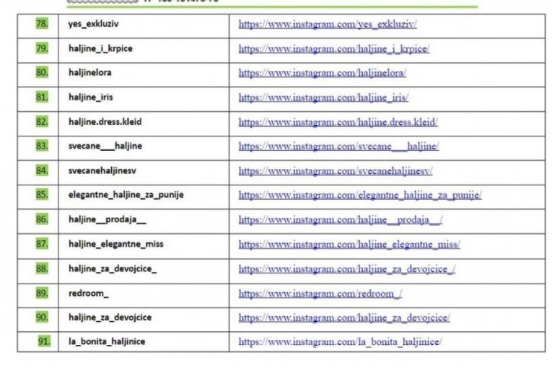Click the highlighted row number 91
This screenshot has height=368, width=552.
(x=43, y=341)
